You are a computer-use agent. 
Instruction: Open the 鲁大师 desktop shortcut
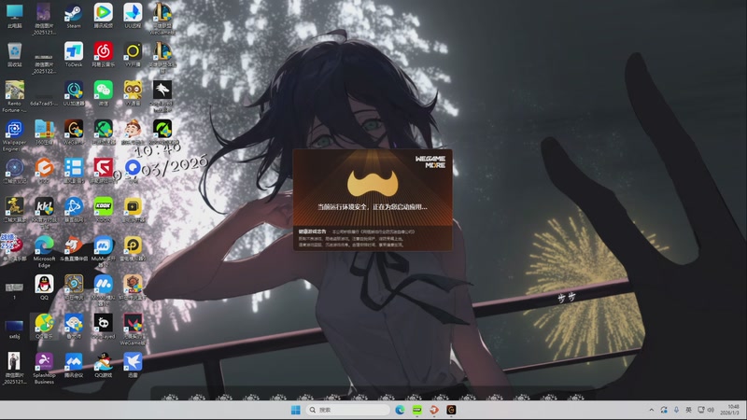click(x=74, y=326)
